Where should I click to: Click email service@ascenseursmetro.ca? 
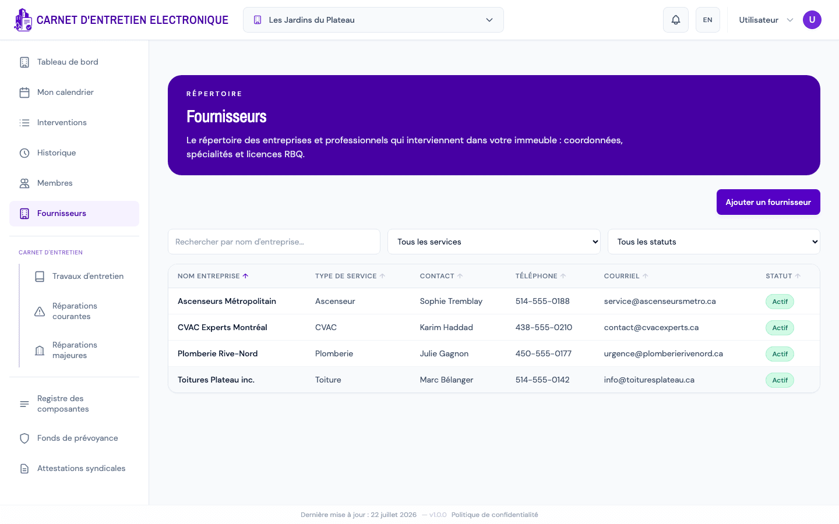pyautogui.click(x=660, y=301)
